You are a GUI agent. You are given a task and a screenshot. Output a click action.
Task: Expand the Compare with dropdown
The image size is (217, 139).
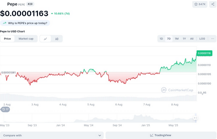(52, 135)
